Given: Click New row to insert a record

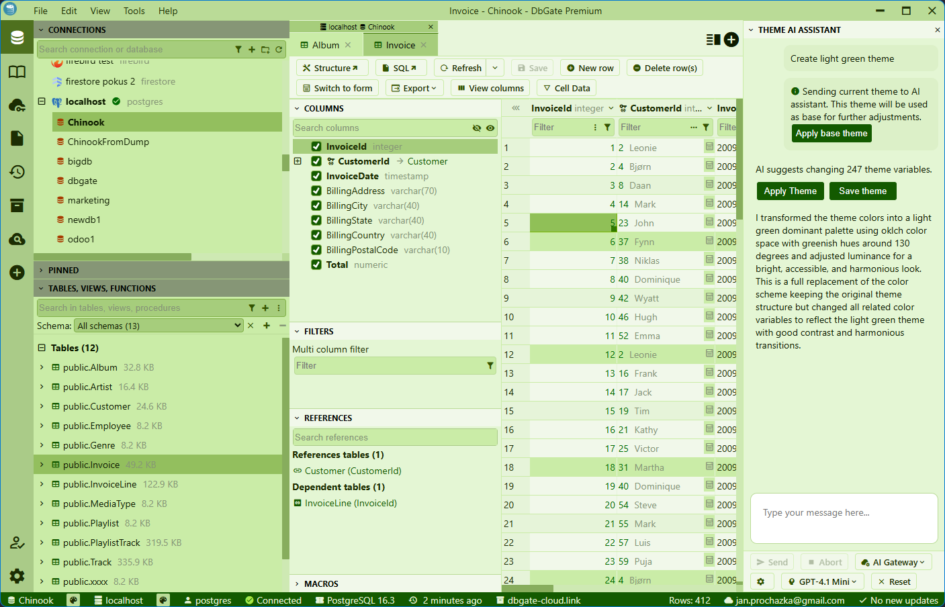Looking at the screenshot, I should coord(590,67).
